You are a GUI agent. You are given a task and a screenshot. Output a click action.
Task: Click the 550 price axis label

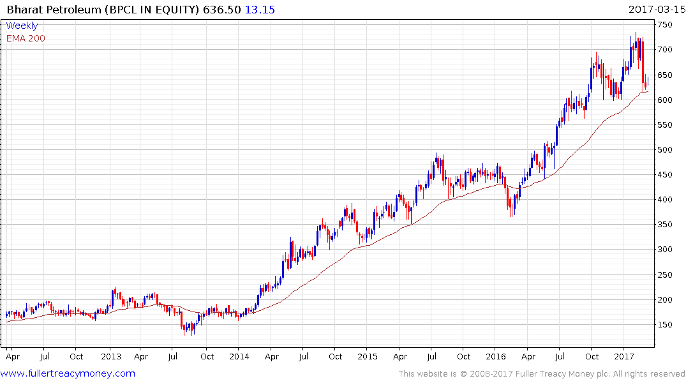(x=665, y=124)
